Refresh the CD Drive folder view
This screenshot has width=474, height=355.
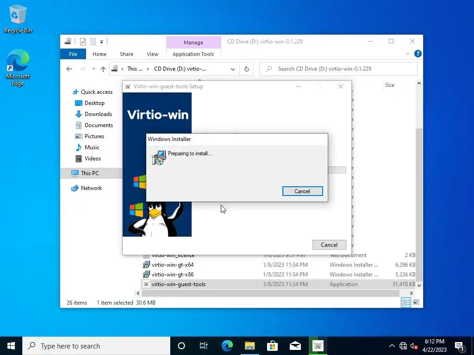(x=247, y=69)
